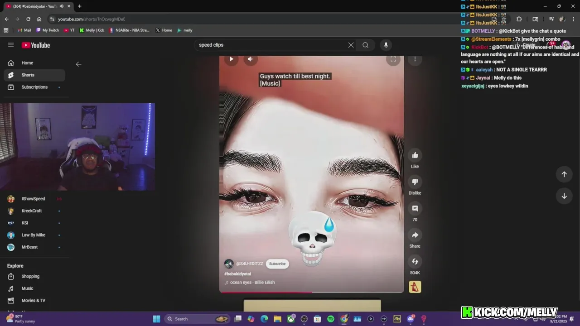Image resolution: width=580 pixels, height=326 pixels.
Task: Go back in Chrome browser
Action: point(6,19)
